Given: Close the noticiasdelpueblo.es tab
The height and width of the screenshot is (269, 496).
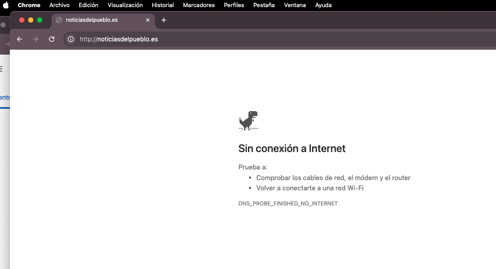Looking at the screenshot, I should pyautogui.click(x=148, y=20).
